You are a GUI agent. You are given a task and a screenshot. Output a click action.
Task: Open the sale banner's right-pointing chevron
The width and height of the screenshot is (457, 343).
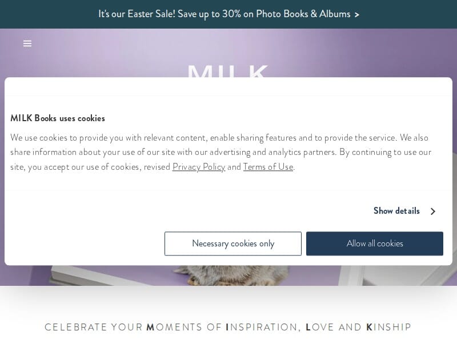click(357, 14)
